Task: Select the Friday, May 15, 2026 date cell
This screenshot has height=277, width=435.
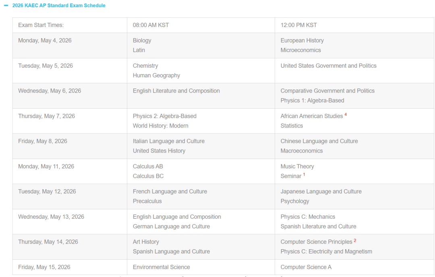Action: [x=44, y=267]
